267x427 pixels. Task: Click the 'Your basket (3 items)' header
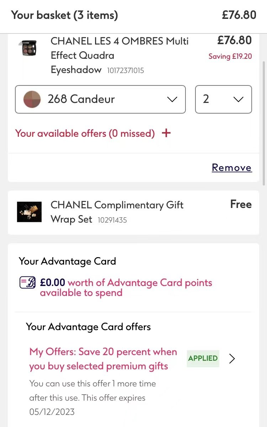click(64, 15)
